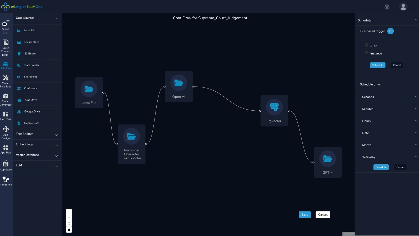Click Schedule below the Weekday field
The width and height of the screenshot is (419, 236).
coord(381,167)
